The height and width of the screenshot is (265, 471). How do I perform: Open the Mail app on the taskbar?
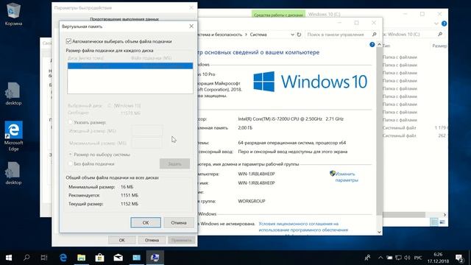118,258
